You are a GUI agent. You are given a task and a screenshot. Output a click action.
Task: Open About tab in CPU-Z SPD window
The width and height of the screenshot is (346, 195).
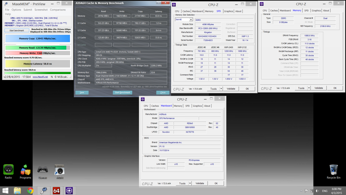pos(238,11)
